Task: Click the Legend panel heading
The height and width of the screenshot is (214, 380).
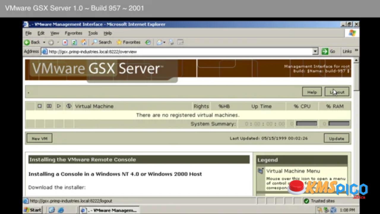Action: click(267, 160)
